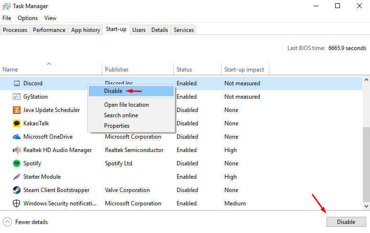370x233 pixels.
Task: Click the scrollbar down arrow
Action: click(366, 206)
